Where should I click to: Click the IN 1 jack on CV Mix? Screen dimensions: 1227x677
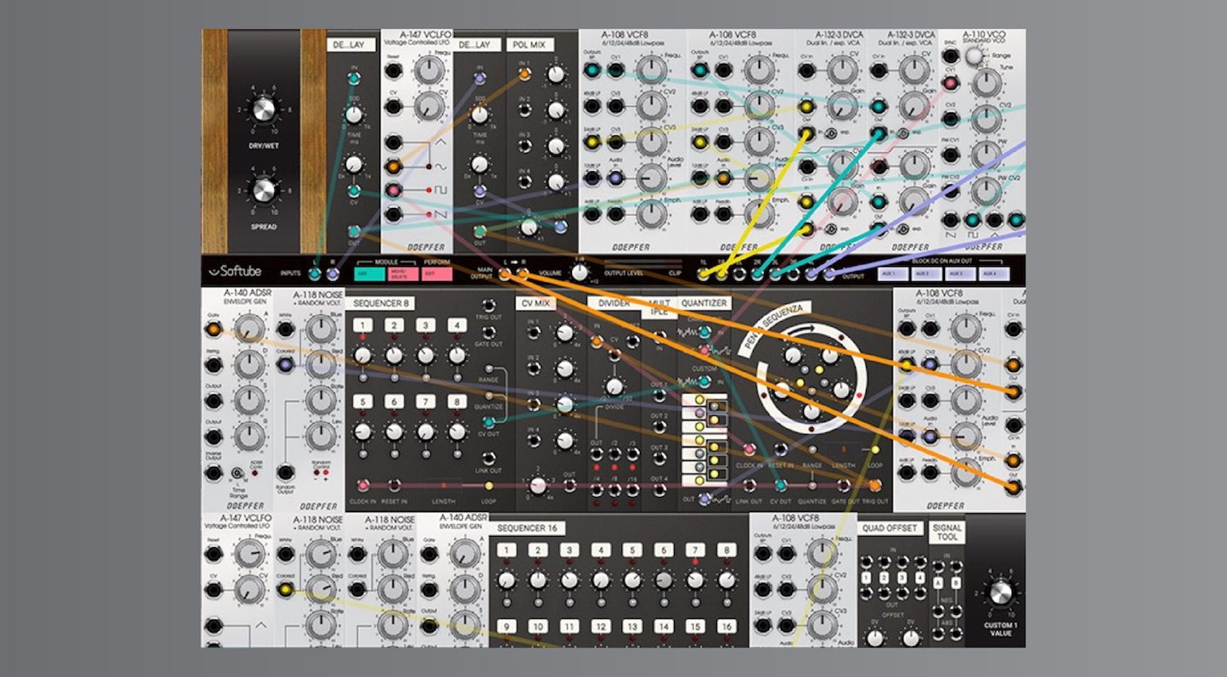[533, 333]
